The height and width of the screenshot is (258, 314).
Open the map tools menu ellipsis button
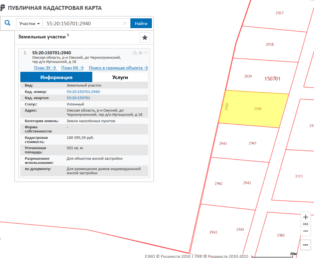306,245
